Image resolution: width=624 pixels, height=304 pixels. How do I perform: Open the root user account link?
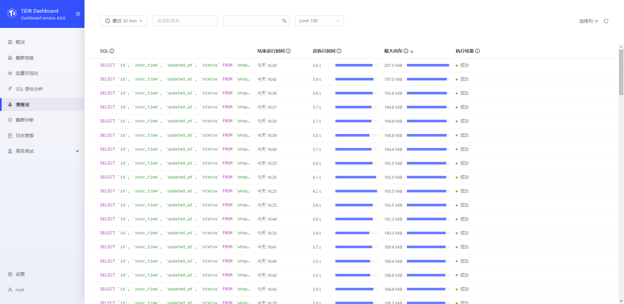pyautogui.click(x=19, y=290)
